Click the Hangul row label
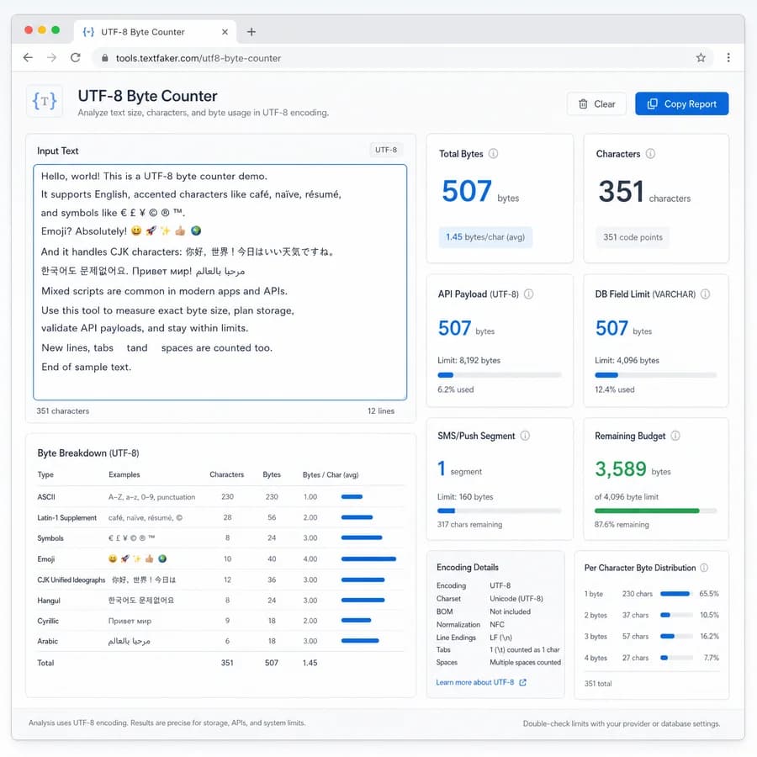Screen dimensions: 757x757 click(49, 601)
